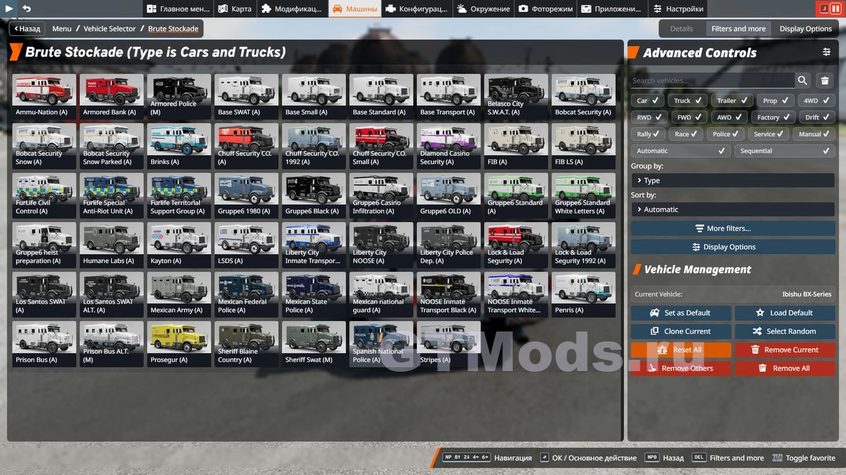The width and height of the screenshot is (846, 475).
Task: Switch to the Машины tab
Action: (355, 9)
